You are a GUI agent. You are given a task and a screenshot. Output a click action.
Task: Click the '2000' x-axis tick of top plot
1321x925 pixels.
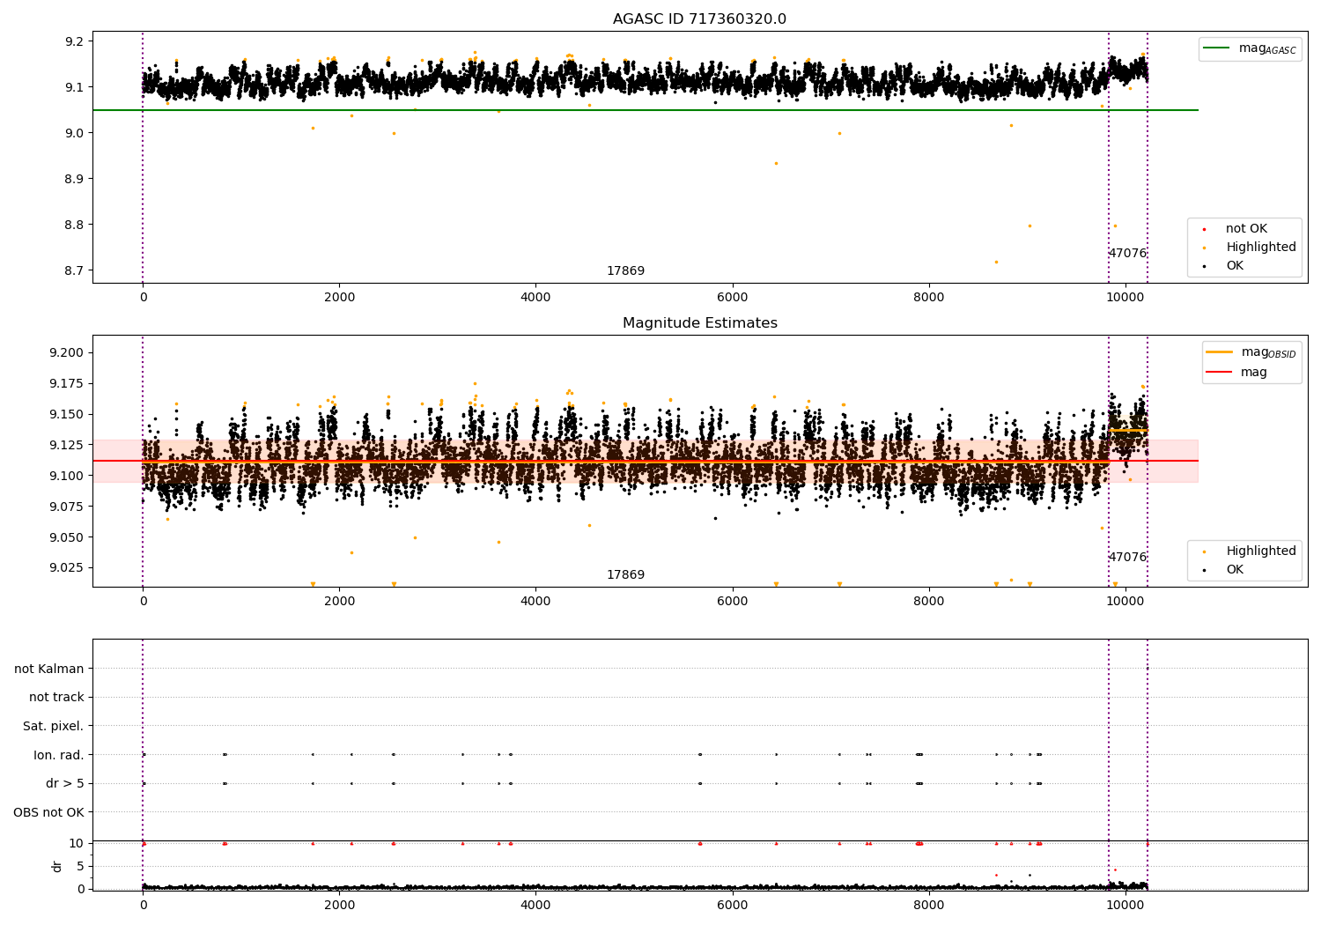coord(339,298)
